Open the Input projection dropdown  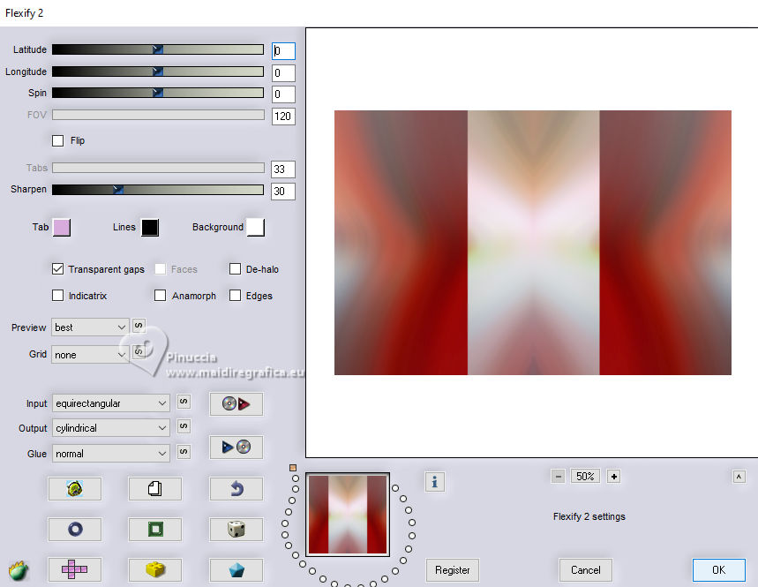pyautogui.click(x=110, y=403)
